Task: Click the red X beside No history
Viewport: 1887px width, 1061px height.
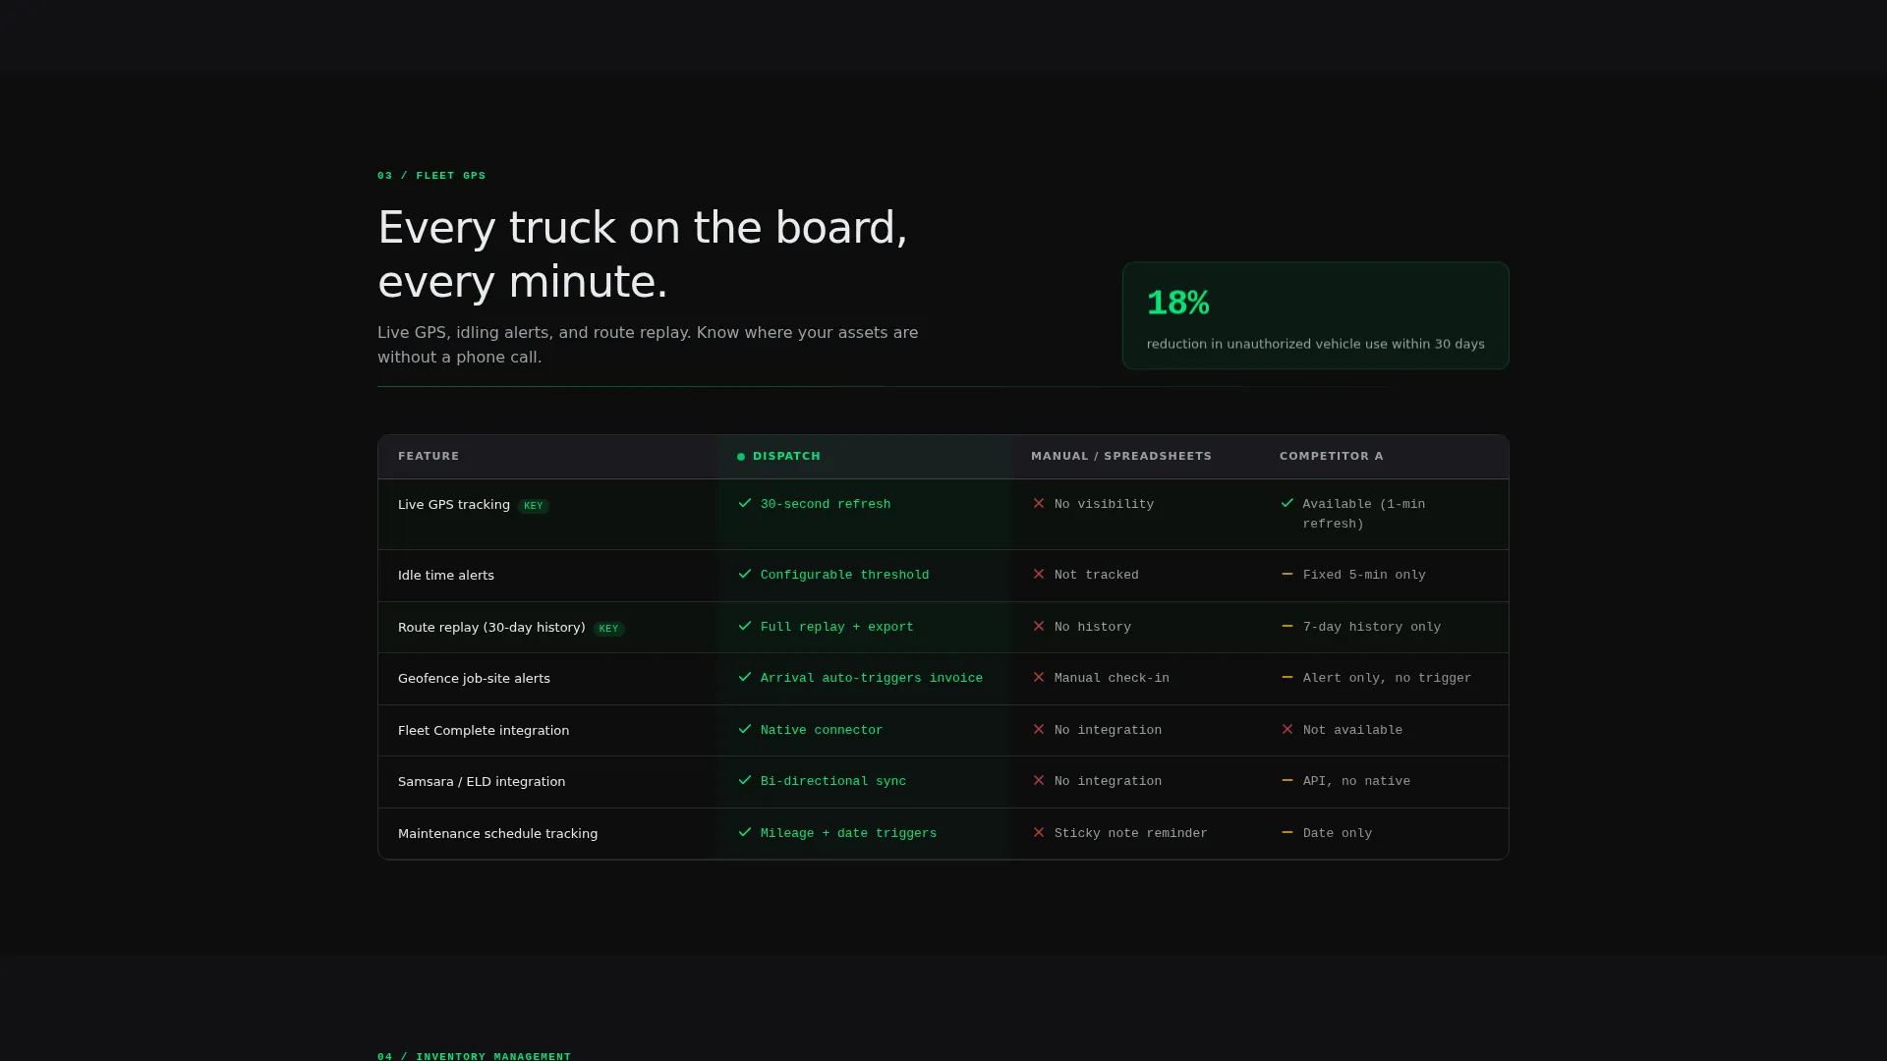Action: point(1039,626)
